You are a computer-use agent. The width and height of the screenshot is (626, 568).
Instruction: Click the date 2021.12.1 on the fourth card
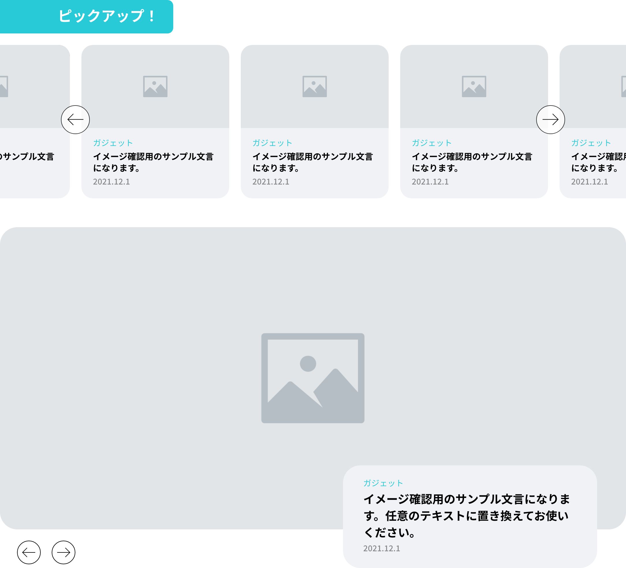(430, 182)
